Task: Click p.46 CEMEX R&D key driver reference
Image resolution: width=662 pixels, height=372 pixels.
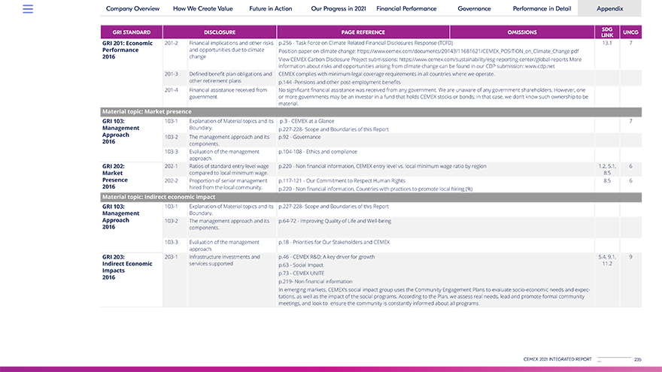Action: (x=326, y=257)
